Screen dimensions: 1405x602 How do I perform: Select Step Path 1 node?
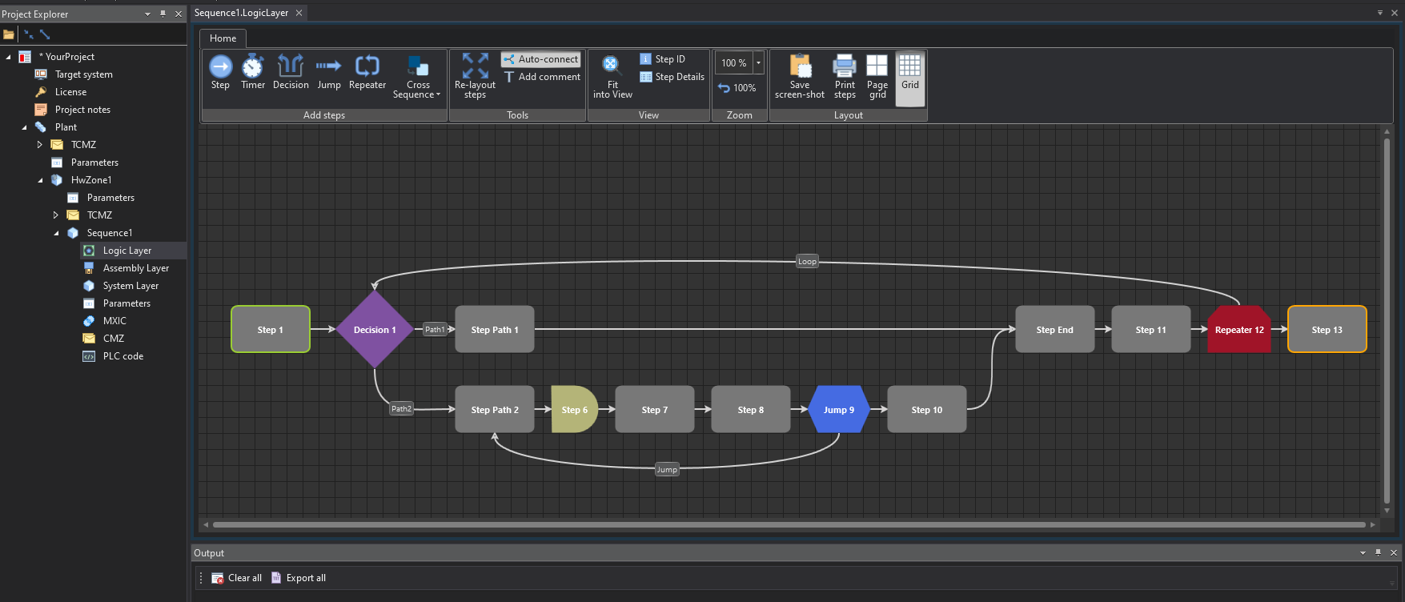(495, 329)
